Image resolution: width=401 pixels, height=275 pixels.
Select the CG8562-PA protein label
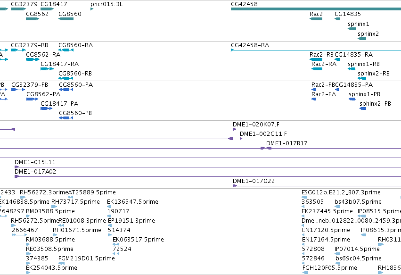43,94
